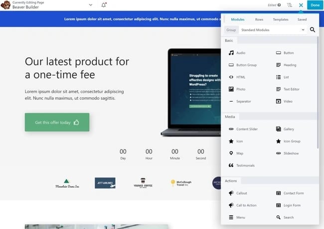Screen dimensions: 324x229
Task: Click the countdown Day value
Action: coord(123,152)
